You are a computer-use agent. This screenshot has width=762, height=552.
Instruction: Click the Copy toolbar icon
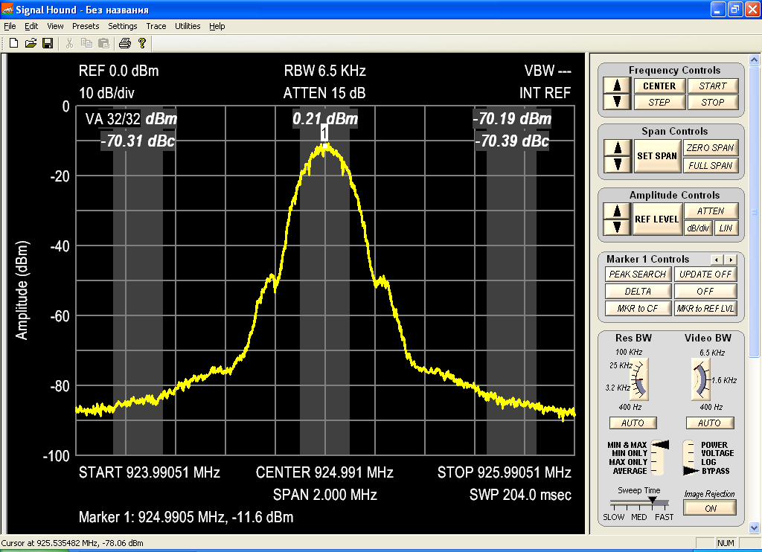coord(86,43)
